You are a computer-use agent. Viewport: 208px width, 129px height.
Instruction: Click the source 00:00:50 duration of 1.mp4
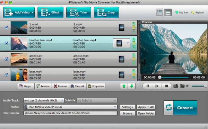[x=35, y=31]
